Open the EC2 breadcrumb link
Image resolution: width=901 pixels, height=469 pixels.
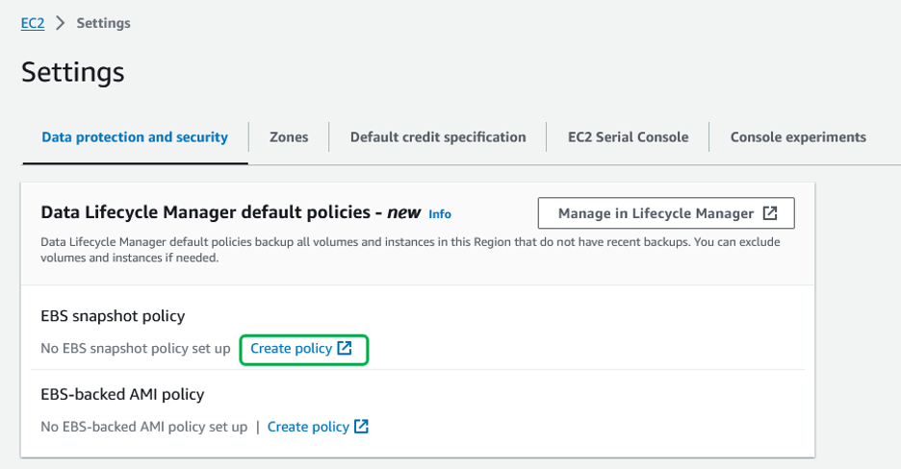33,23
